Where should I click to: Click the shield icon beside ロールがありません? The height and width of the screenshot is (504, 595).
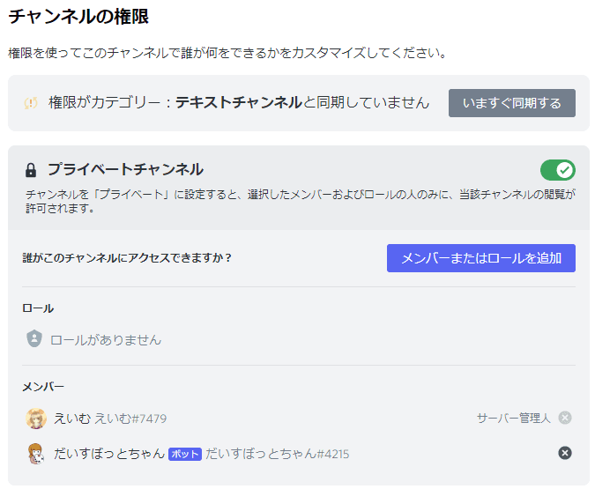pos(34,338)
